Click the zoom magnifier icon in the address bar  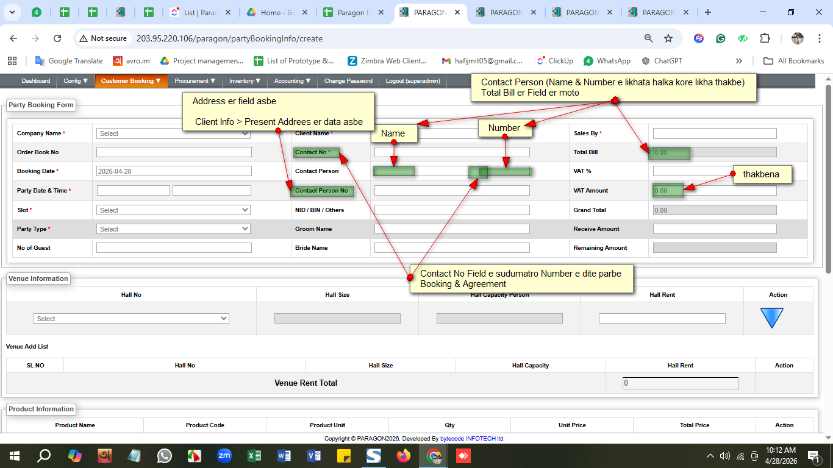649,38
